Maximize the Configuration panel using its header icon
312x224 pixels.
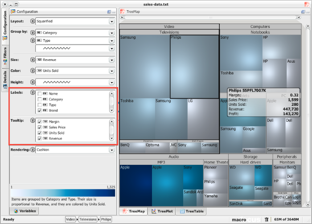(x=109, y=12)
